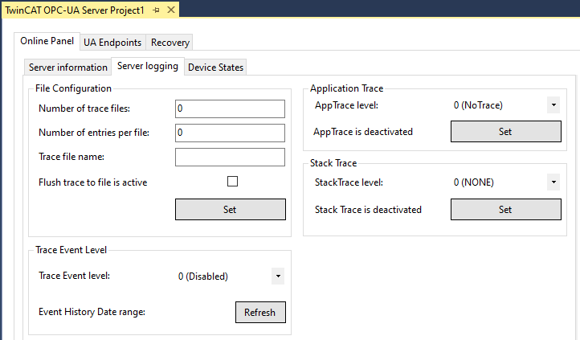Enable the Flush trace to file checkbox
580x340 pixels.
tap(232, 182)
